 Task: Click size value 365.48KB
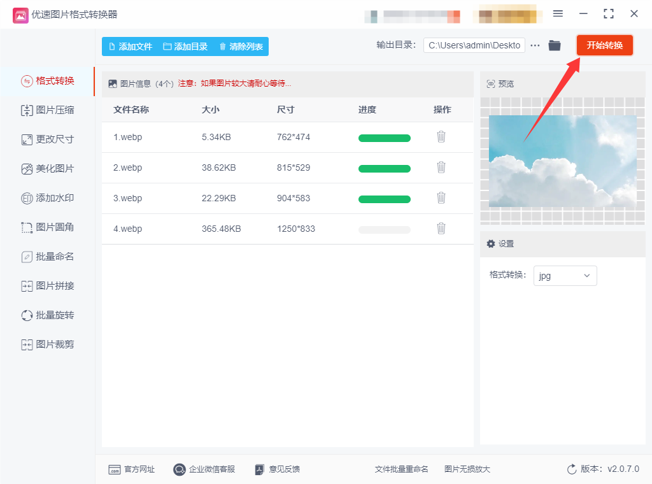pos(221,229)
